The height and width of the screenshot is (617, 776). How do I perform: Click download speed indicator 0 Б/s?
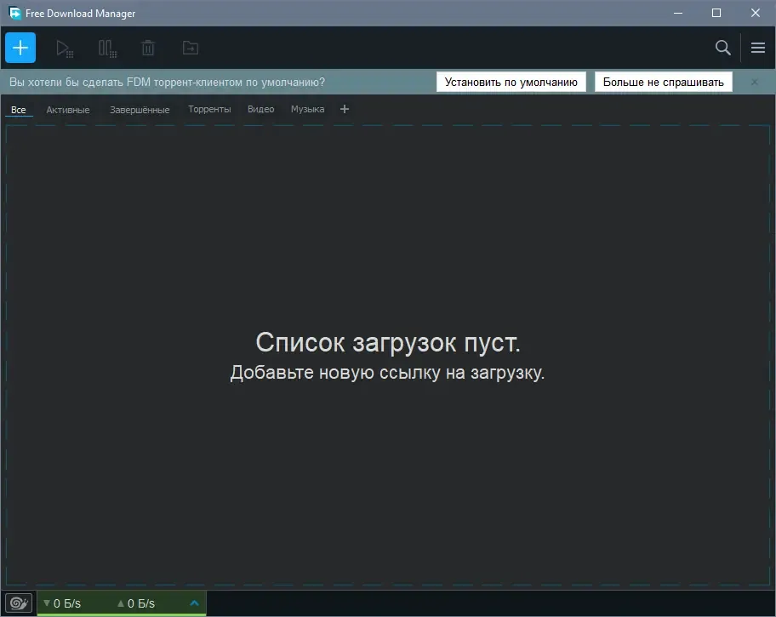point(62,603)
